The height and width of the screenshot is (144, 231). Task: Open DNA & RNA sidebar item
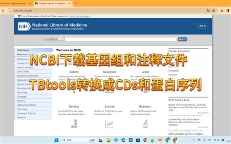coord(23,71)
